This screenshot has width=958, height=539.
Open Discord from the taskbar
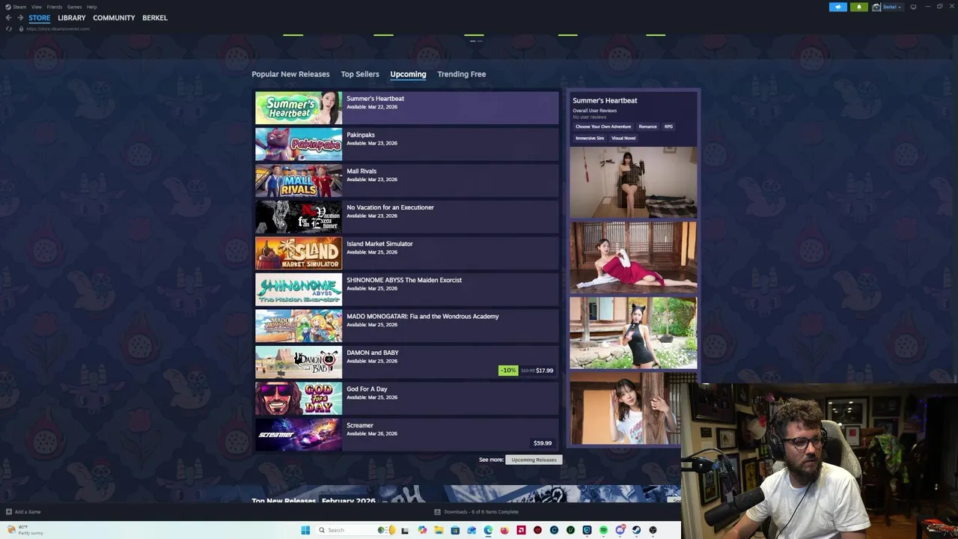click(x=620, y=530)
